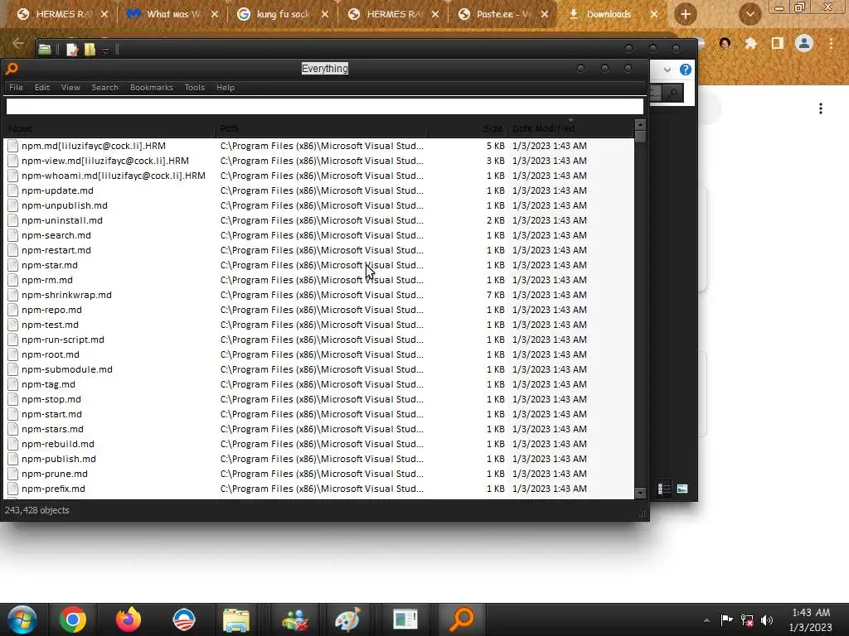Launch Firefox from the taskbar
This screenshot has width=849, height=636.
tap(129, 619)
